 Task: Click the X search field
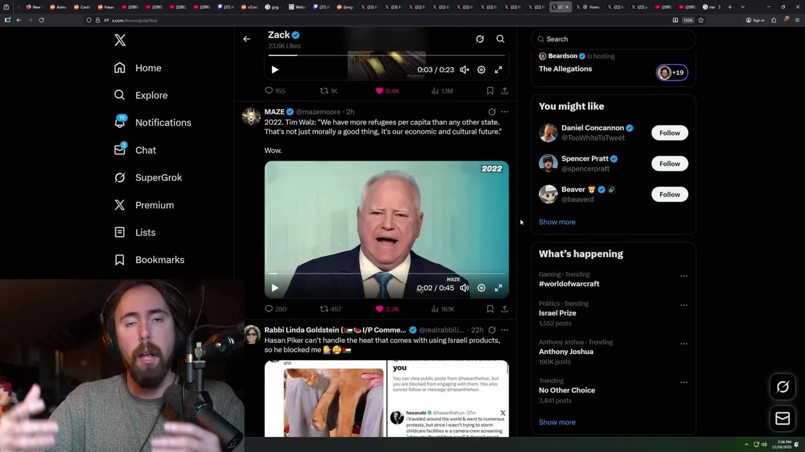tap(613, 39)
